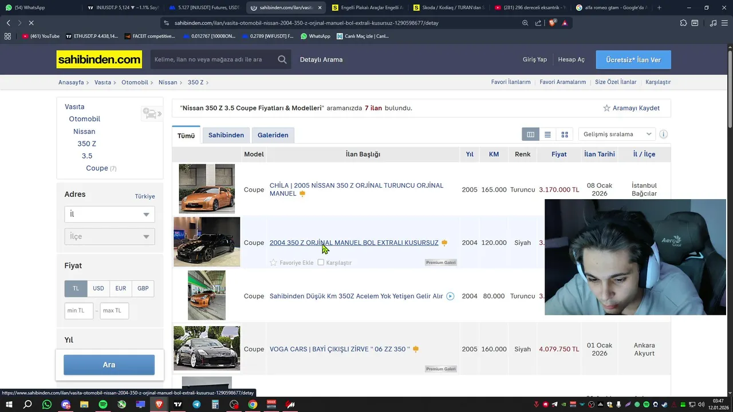Image resolution: width=733 pixels, height=412 pixels.
Task: Open the black 350 Z thumbnail of VOGA CARS listing
Action: pyautogui.click(x=207, y=348)
